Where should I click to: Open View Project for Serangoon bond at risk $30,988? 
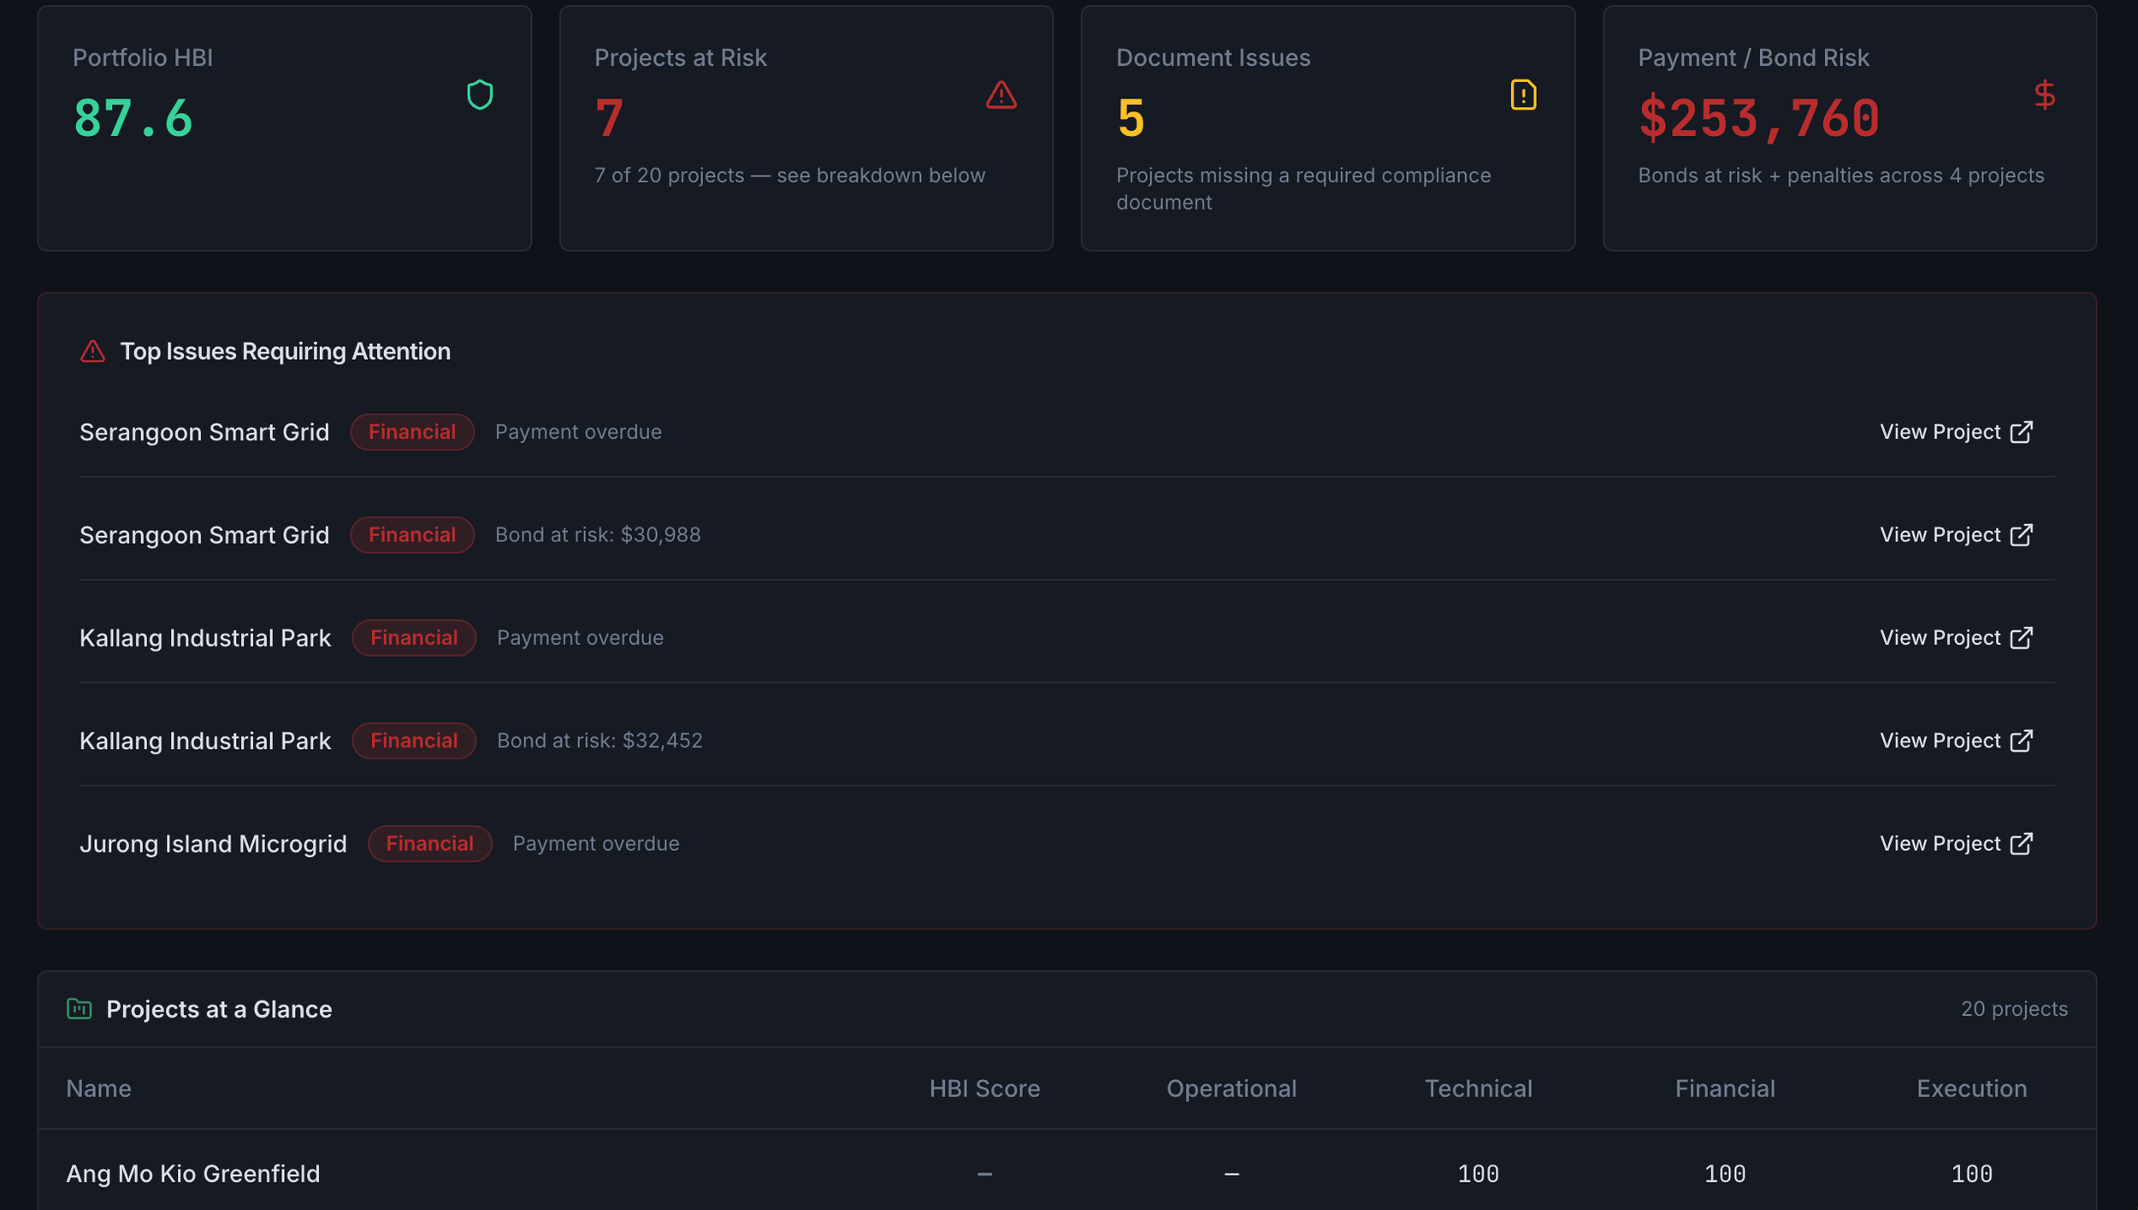click(x=1956, y=535)
